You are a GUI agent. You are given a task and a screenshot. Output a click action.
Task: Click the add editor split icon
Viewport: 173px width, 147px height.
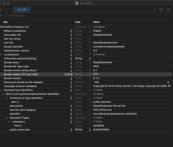(169, 10)
